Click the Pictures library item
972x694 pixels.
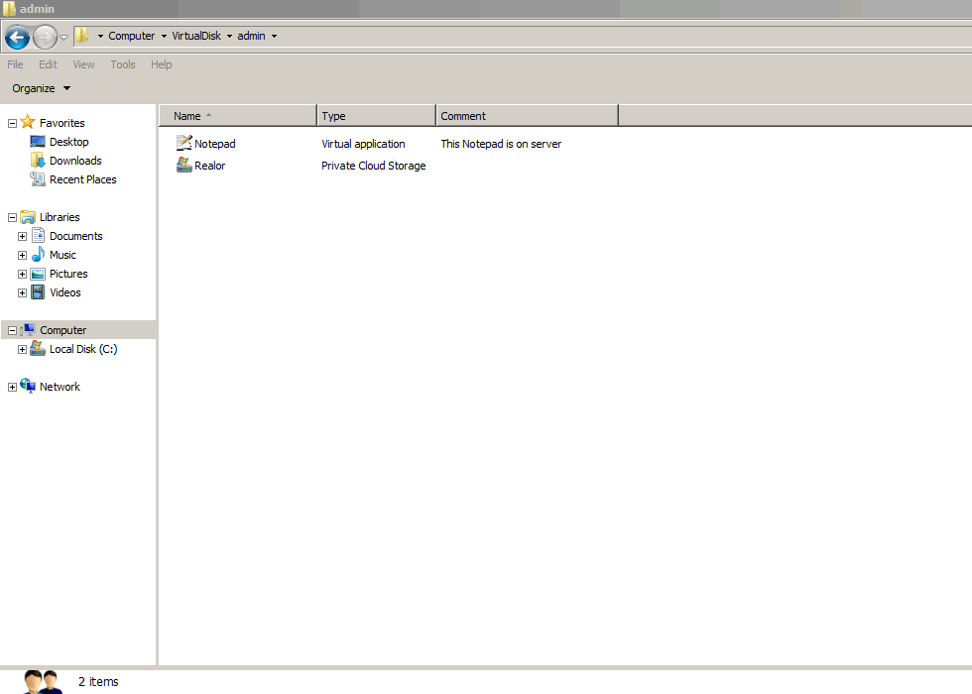point(68,274)
